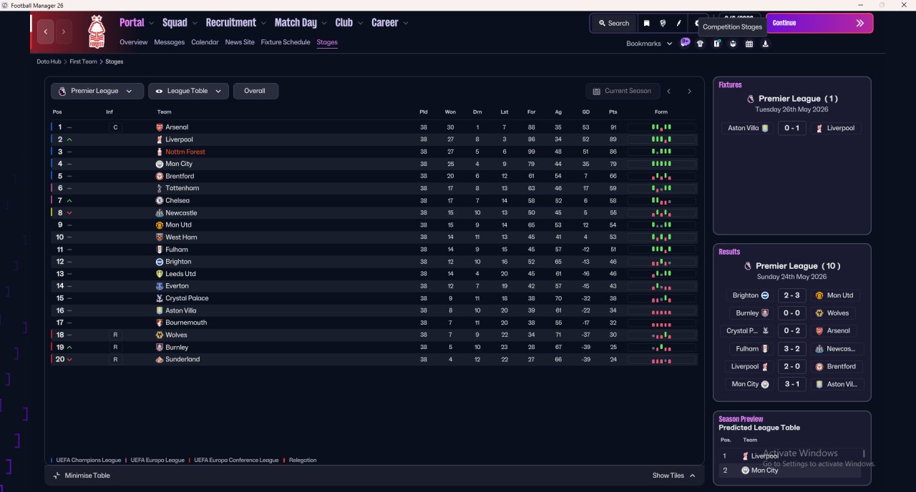Open the News Site tab
Screen dimensions: 916x492
click(x=240, y=42)
